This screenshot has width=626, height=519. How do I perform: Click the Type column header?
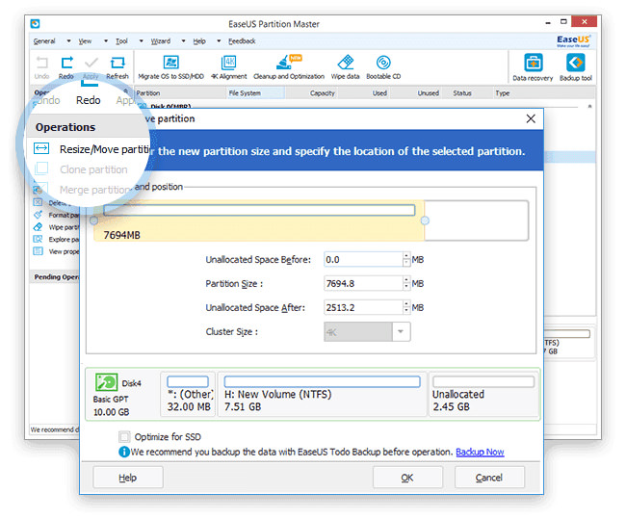(x=502, y=93)
